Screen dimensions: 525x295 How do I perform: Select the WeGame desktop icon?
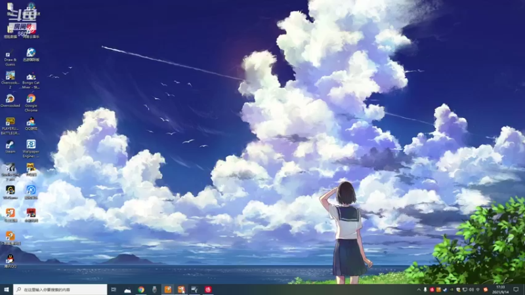(10, 192)
